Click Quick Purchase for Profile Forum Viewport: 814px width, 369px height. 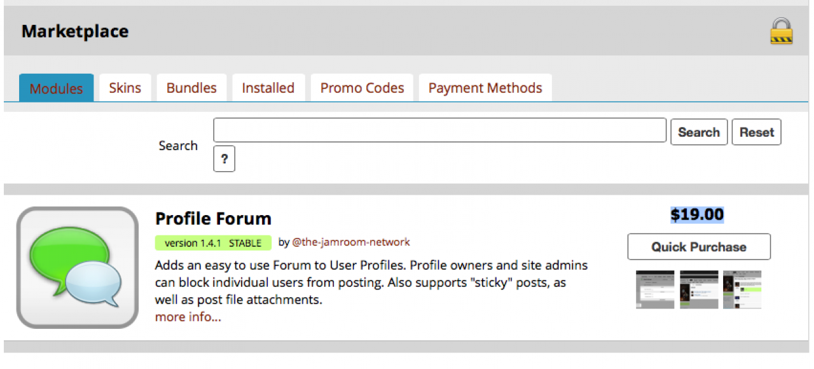point(698,247)
